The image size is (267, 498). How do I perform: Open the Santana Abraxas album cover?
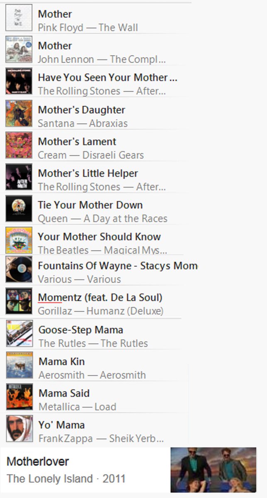pos(19,114)
